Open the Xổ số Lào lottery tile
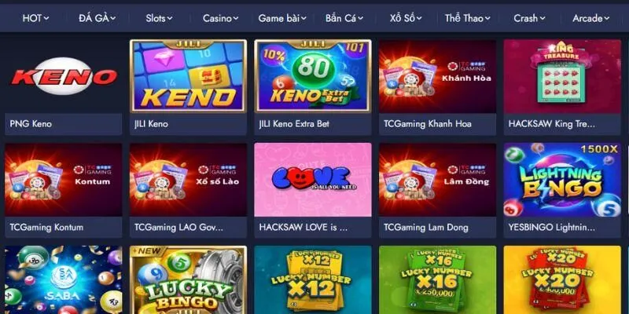The image size is (629, 314). (188, 180)
